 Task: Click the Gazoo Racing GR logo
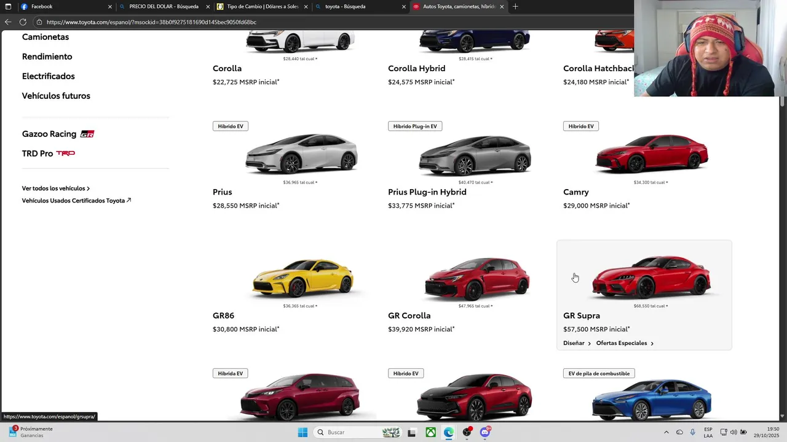pos(87,134)
